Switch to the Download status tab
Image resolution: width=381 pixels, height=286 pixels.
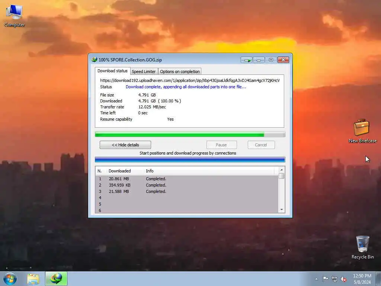point(112,71)
